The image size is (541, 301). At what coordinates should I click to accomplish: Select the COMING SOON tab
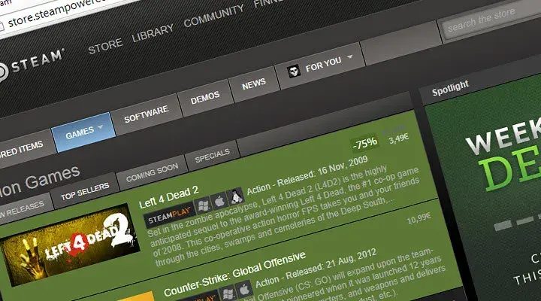(x=152, y=172)
